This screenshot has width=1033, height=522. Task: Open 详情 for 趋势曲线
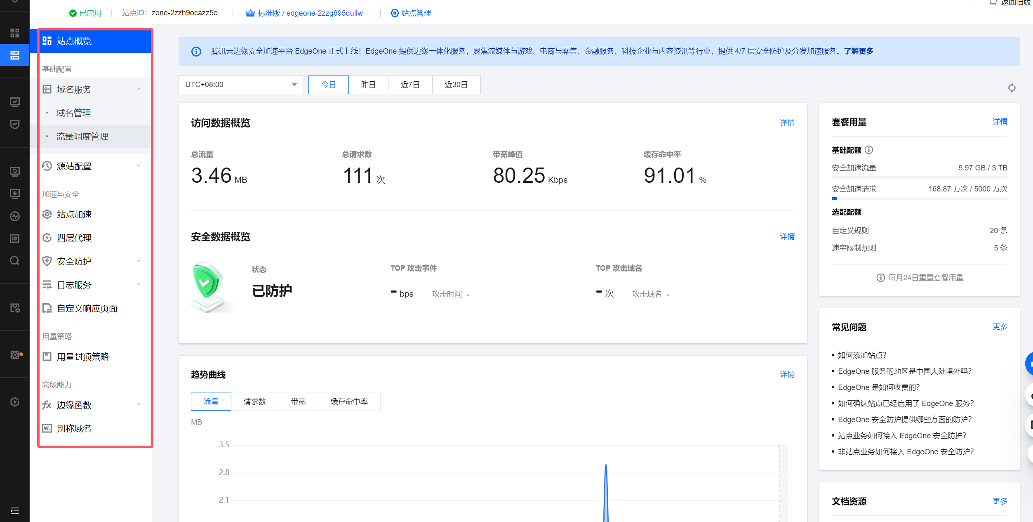tap(787, 374)
